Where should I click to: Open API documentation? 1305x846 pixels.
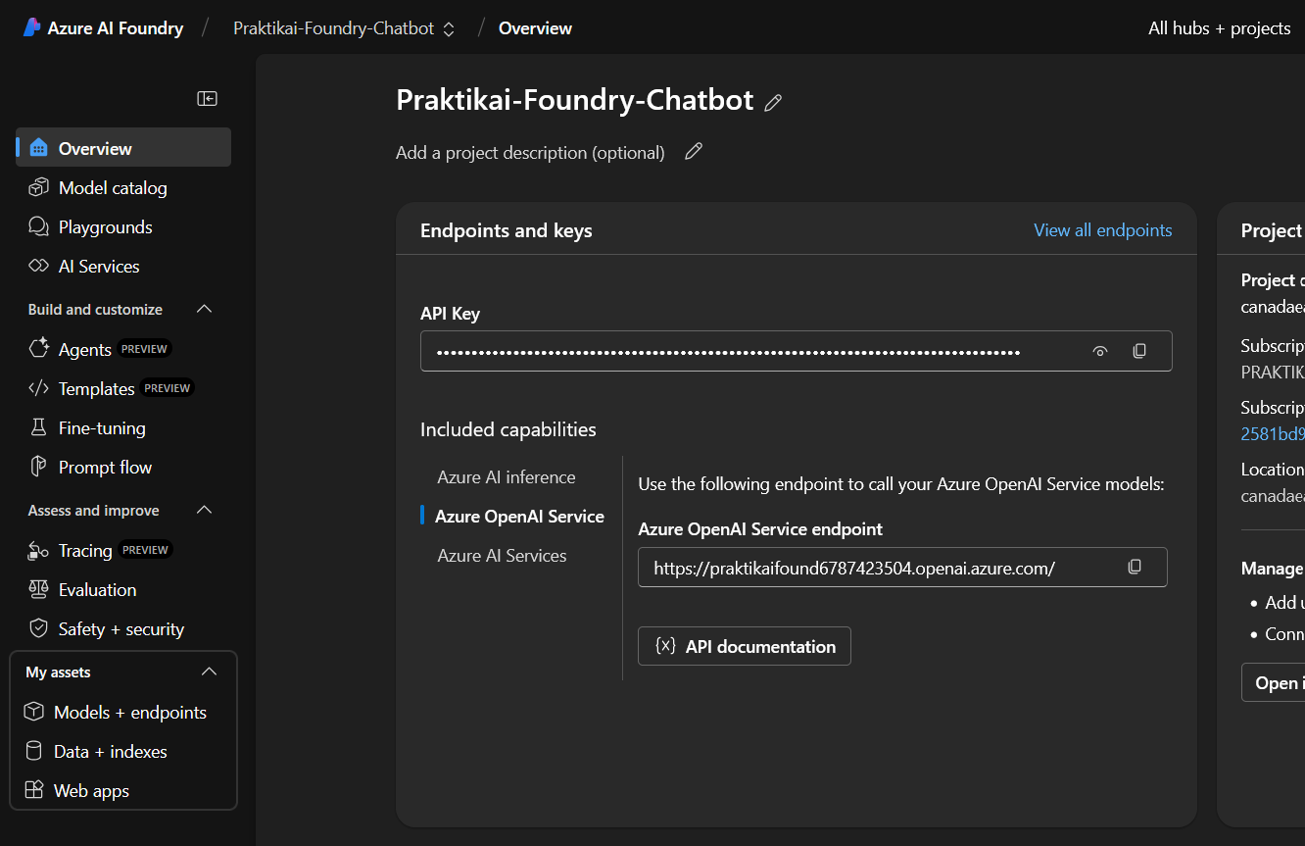(x=744, y=646)
